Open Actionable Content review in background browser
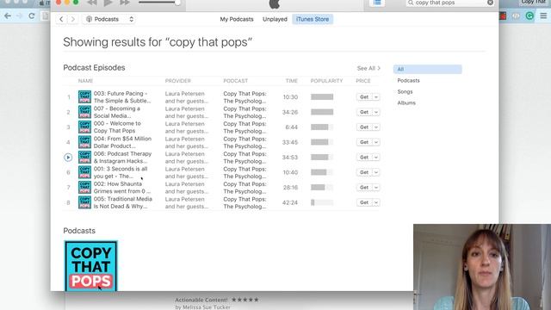Viewport: 551px width, 310px height. click(201, 300)
